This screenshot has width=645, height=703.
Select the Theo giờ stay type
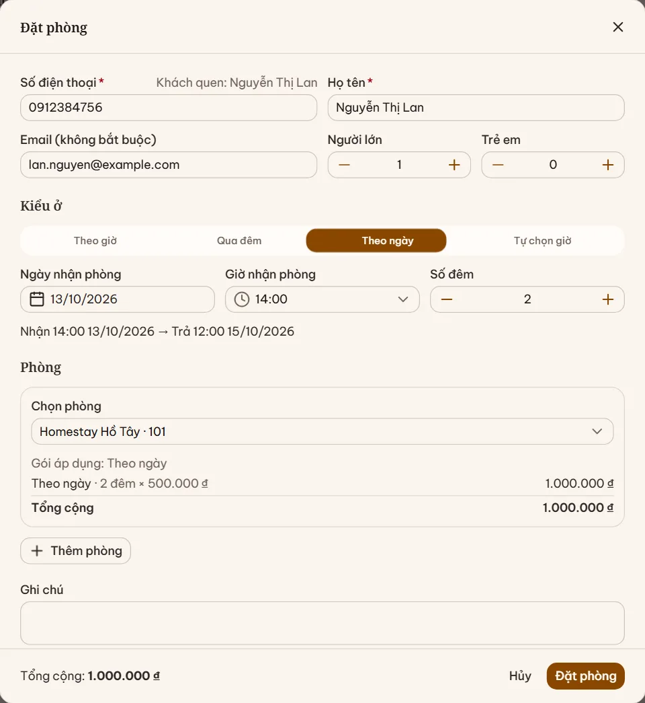tap(95, 241)
